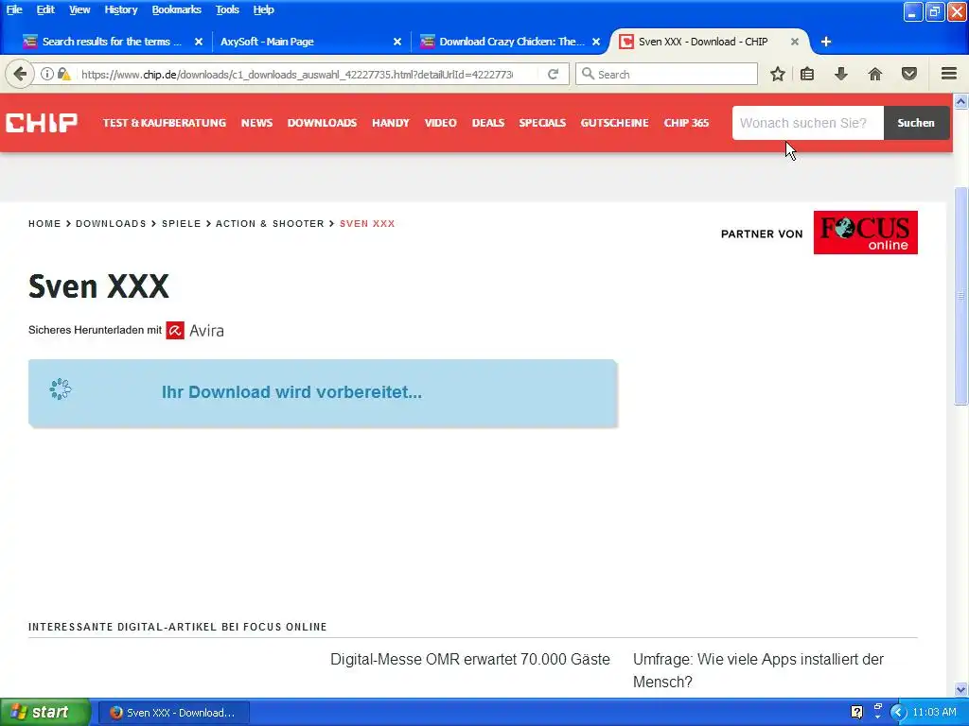Close the Download Crazy Chicken tab

coord(596,42)
